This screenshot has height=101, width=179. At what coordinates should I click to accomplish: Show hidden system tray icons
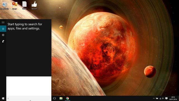(x=154, y=98)
